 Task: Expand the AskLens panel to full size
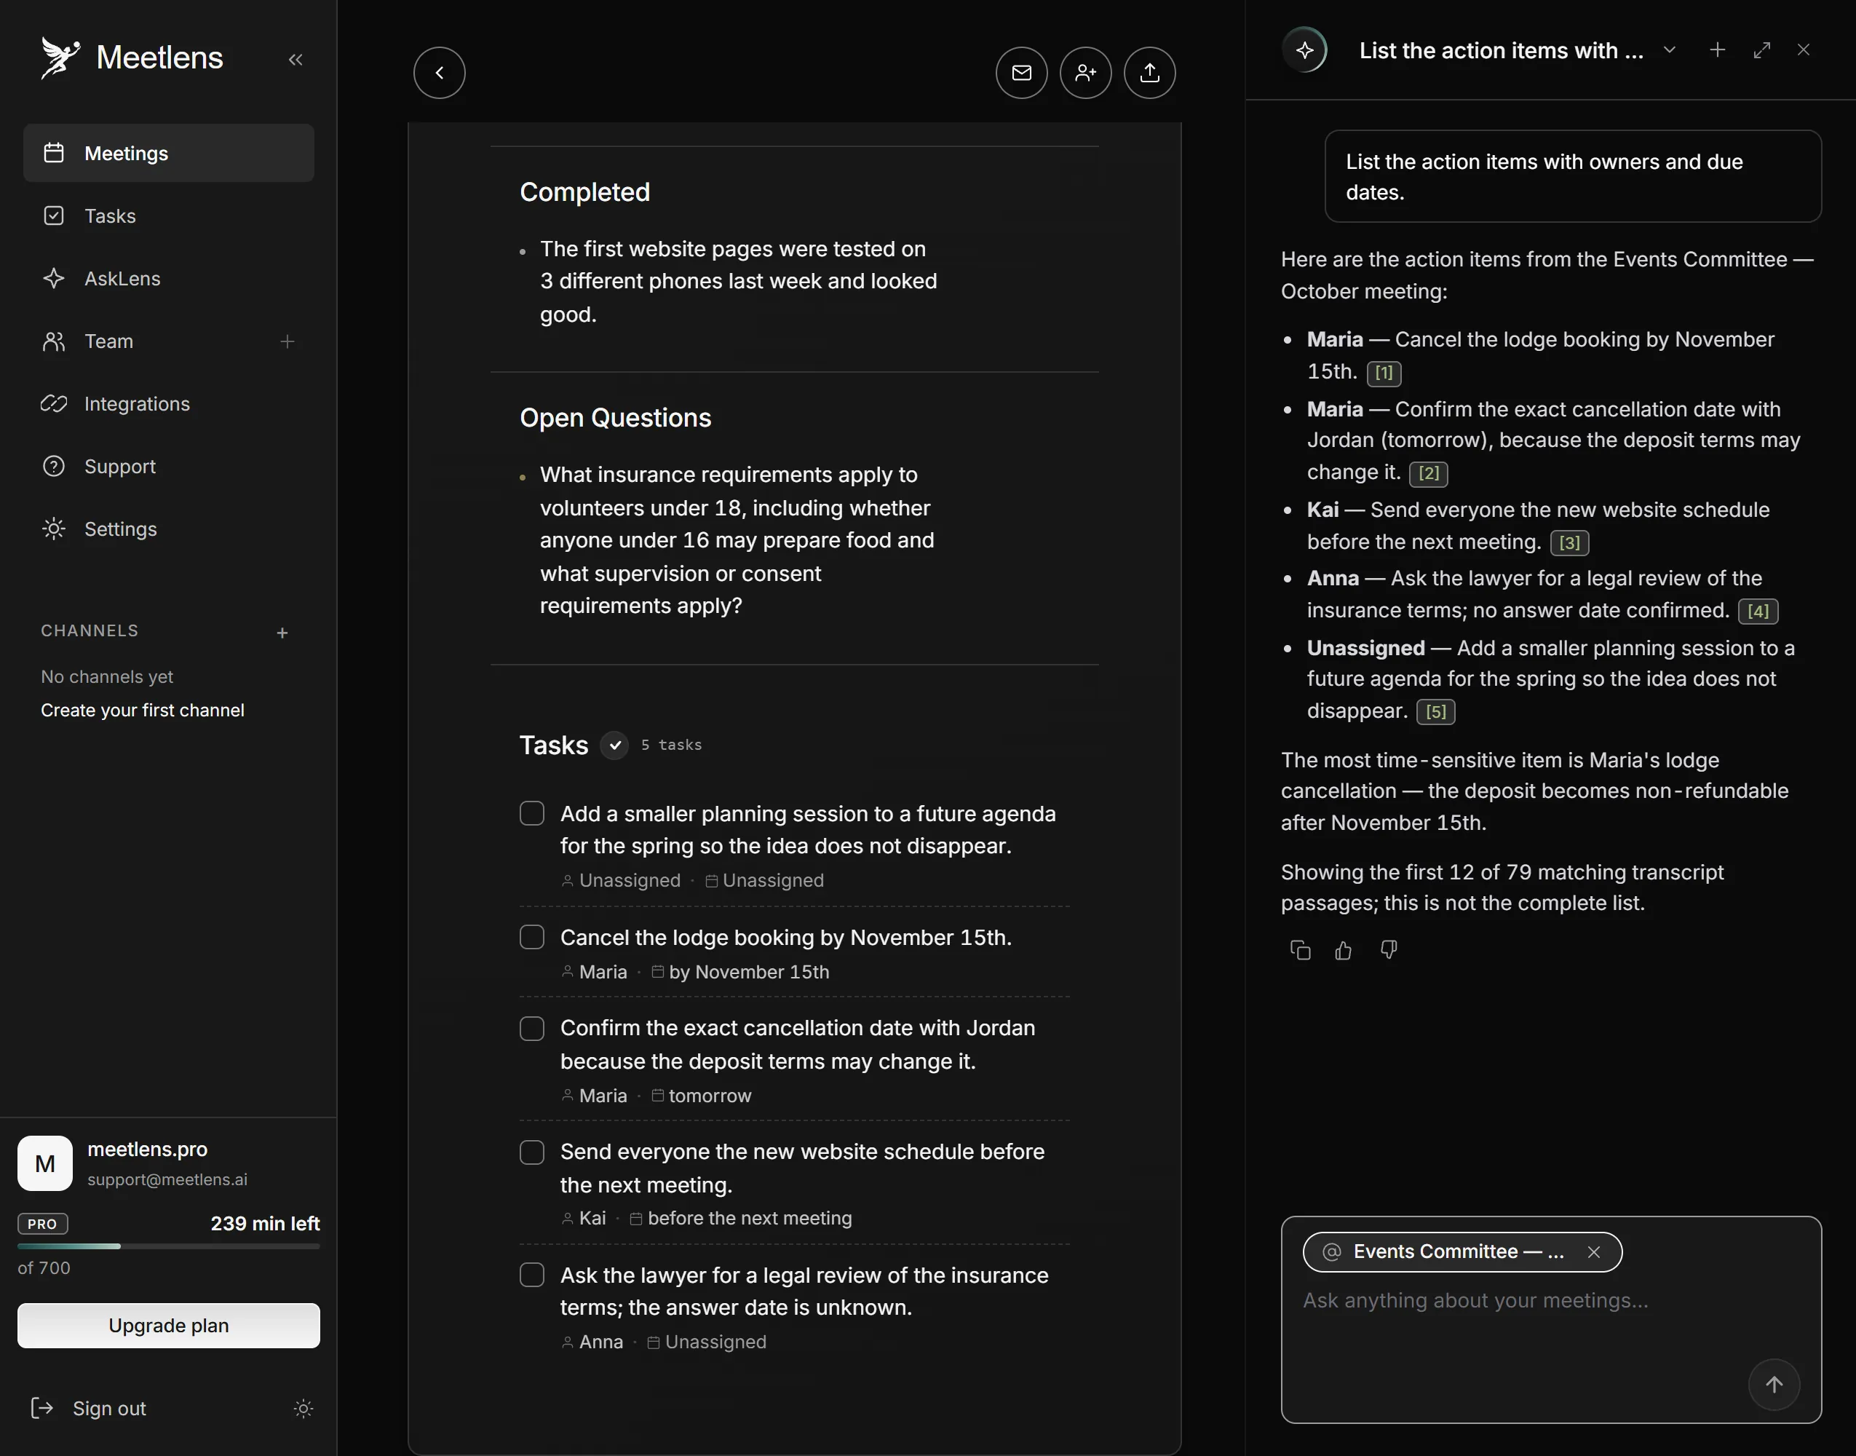[x=1761, y=50]
